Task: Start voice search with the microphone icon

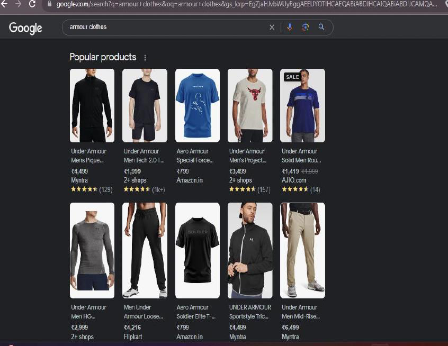Action: [x=290, y=27]
